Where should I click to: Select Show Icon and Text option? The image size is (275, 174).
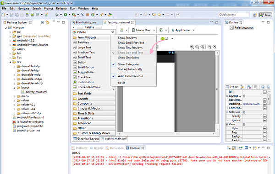click(133, 53)
